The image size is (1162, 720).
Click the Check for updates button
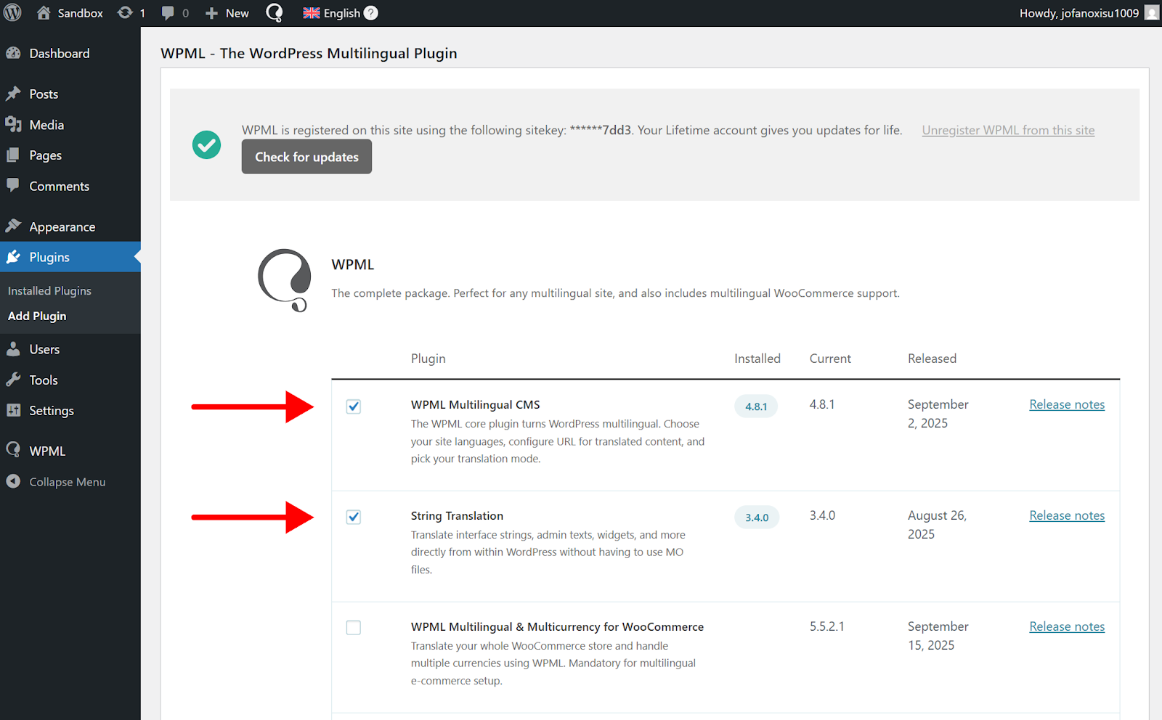coord(306,156)
